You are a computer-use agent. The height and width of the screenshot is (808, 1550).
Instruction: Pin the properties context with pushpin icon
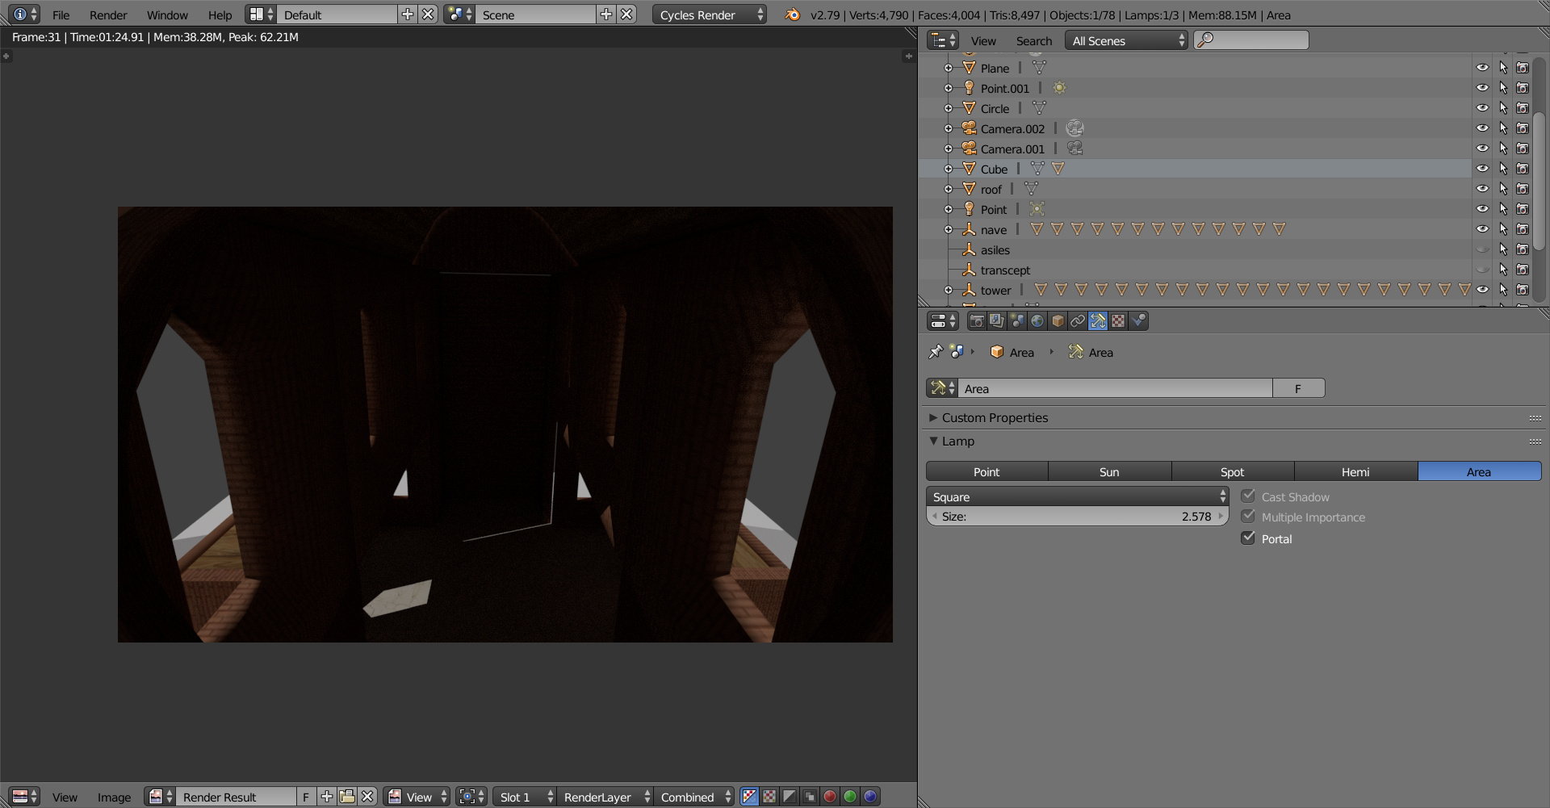(936, 352)
